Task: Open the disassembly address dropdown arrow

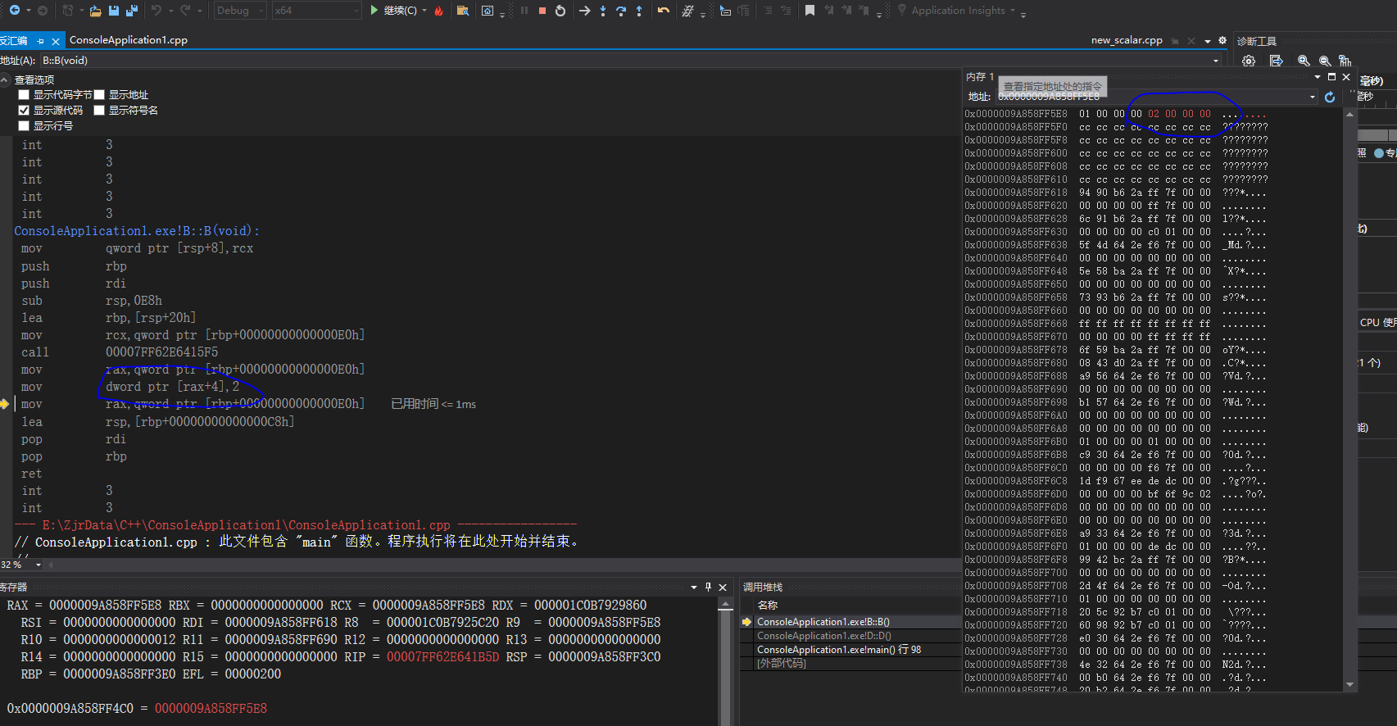Action: (x=1216, y=61)
